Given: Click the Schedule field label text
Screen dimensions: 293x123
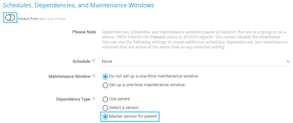Looking at the screenshot, I should [81, 61].
